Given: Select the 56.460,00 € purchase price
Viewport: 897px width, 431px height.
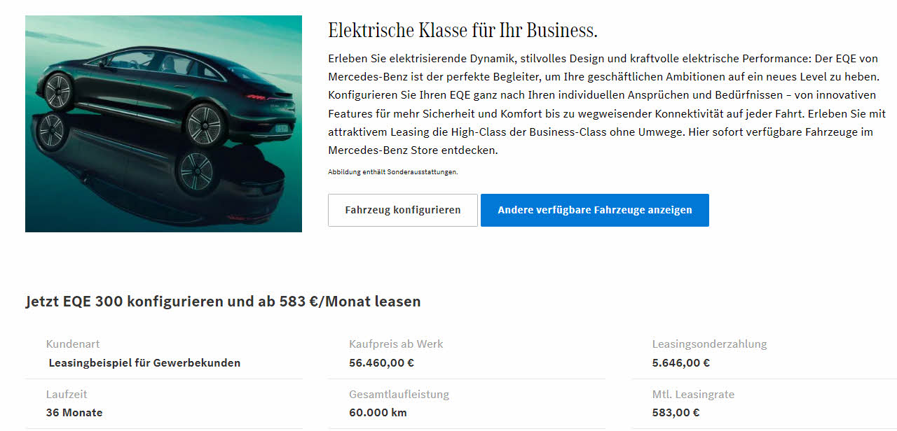Looking at the screenshot, I should [x=381, y=363].
